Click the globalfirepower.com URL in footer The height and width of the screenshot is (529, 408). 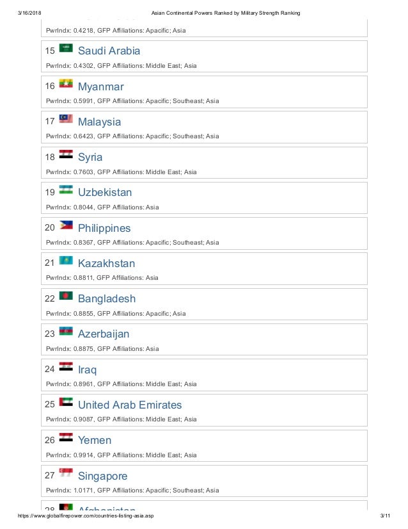point(86,516)
